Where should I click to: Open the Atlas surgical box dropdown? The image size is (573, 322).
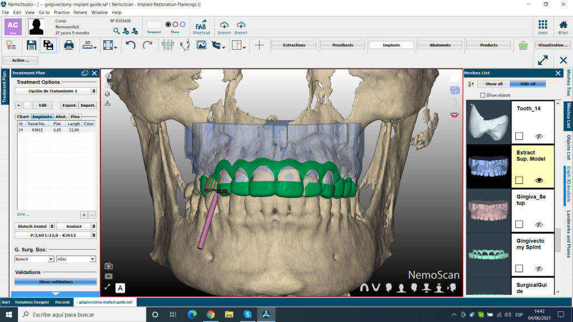(76, 259)
